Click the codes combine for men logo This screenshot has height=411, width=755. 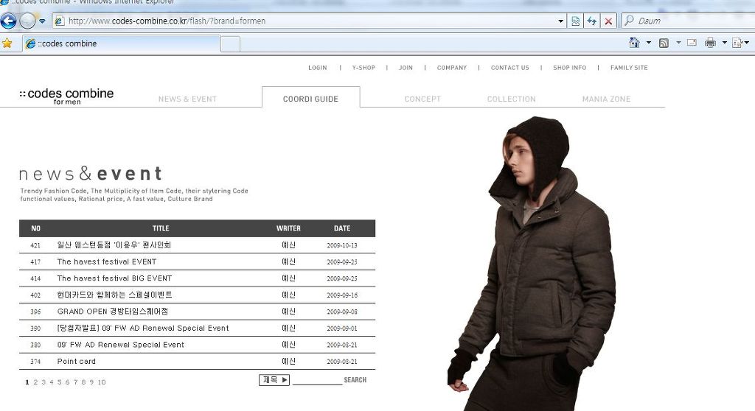pyautogui.click(x=66, y=96)
